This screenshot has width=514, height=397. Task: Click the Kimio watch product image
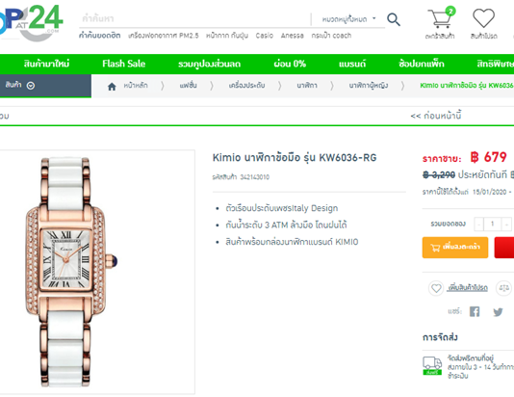(71, 272)
